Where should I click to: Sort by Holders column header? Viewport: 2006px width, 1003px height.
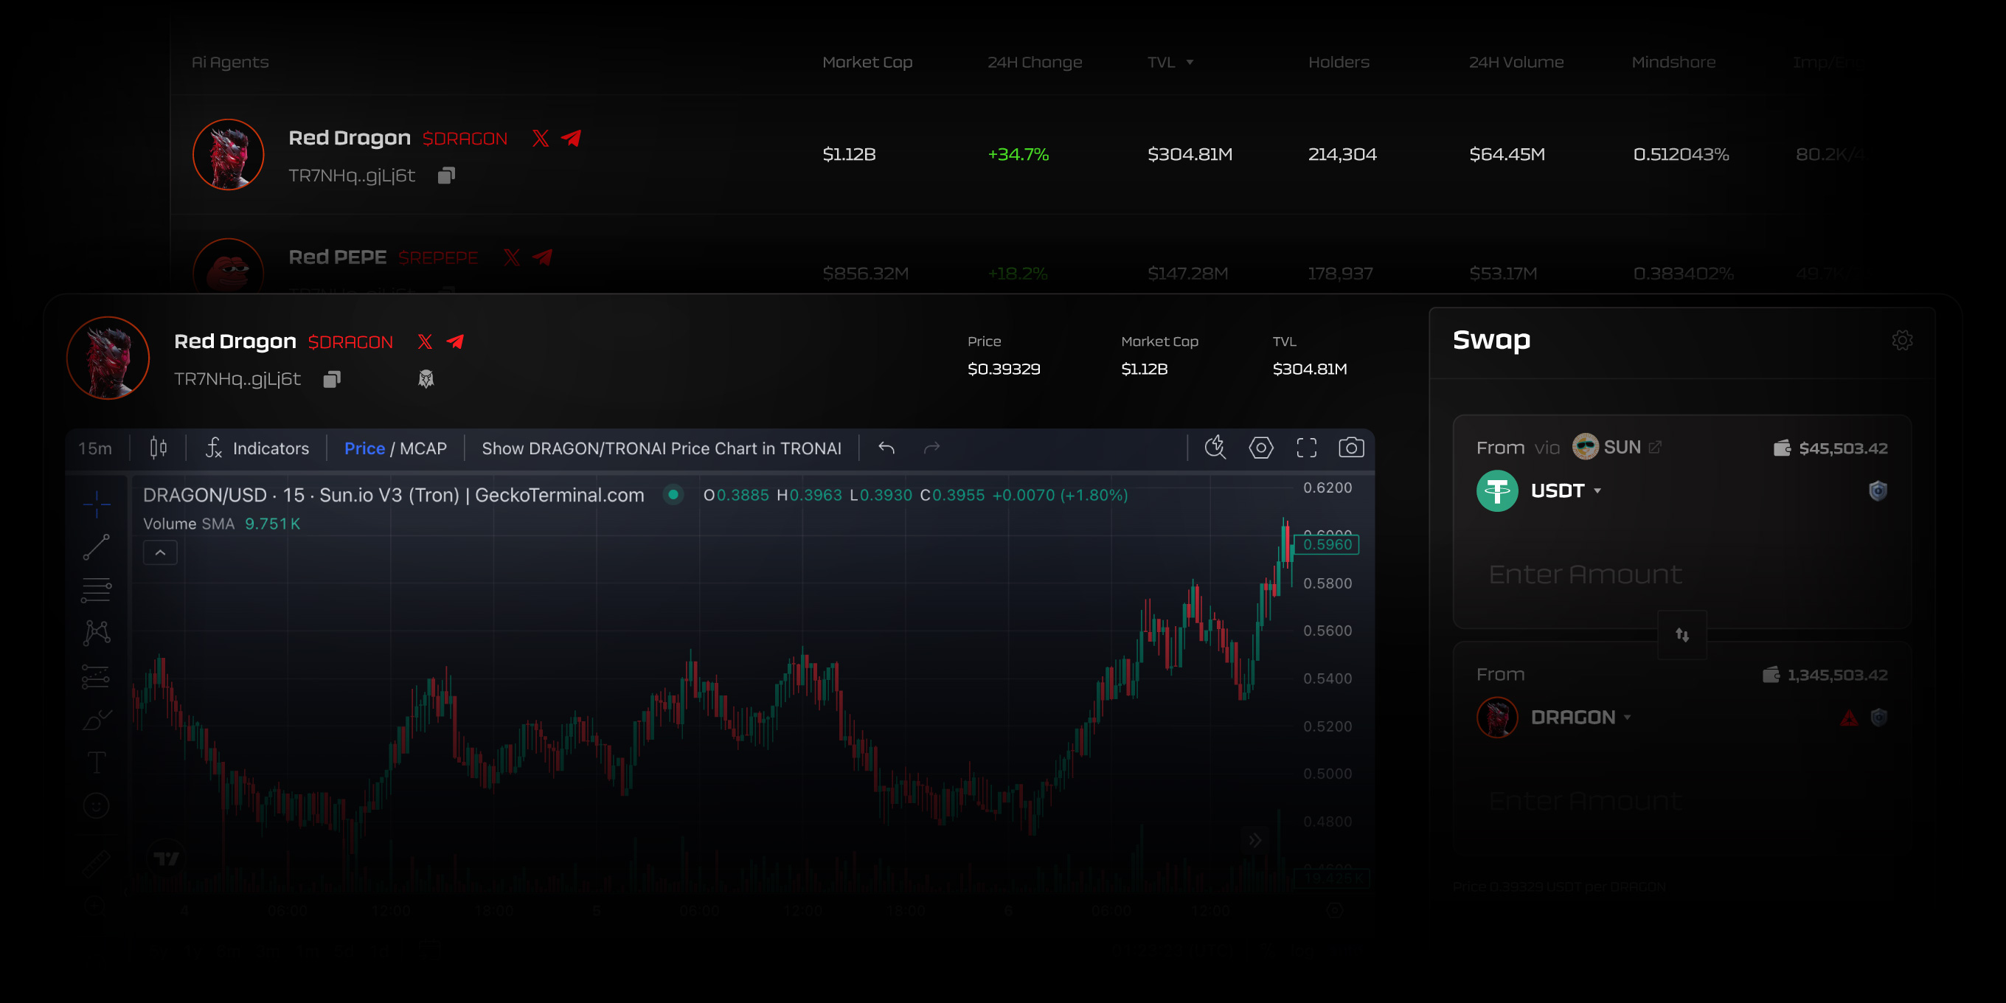[1338, 62]
